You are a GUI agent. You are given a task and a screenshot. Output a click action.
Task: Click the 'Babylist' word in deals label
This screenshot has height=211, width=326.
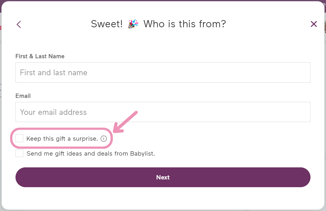pos(142,154)
